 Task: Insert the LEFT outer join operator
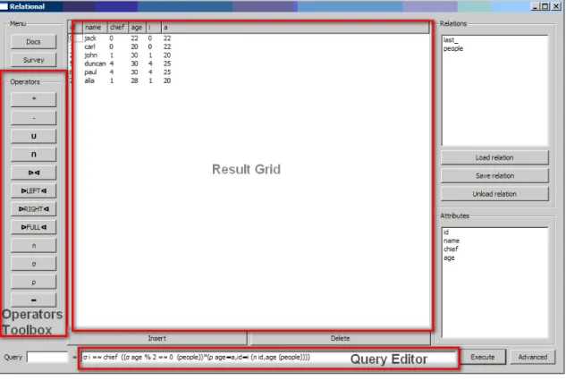34,191
